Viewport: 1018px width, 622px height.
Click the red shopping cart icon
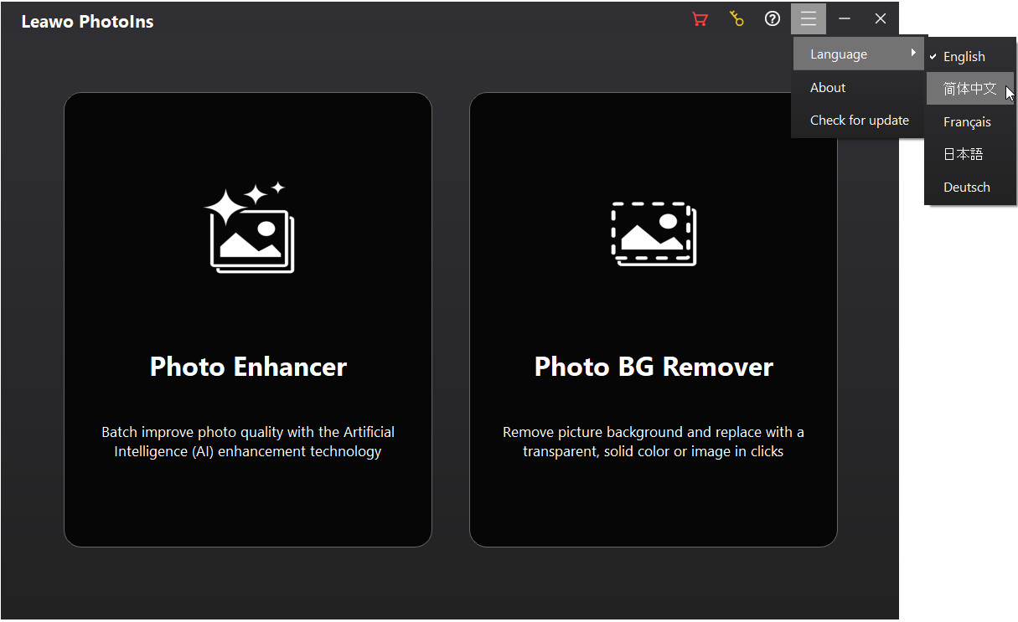point(700,19)
